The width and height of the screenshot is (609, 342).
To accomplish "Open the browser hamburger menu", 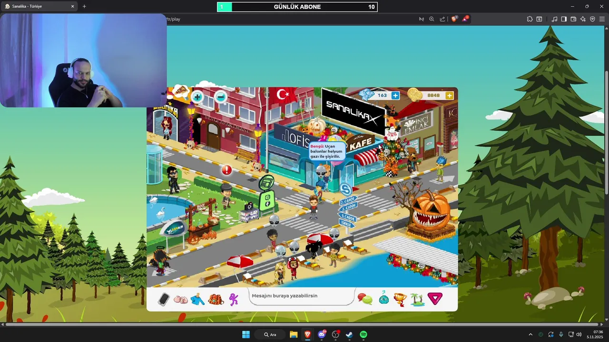I will click(602, 19).
